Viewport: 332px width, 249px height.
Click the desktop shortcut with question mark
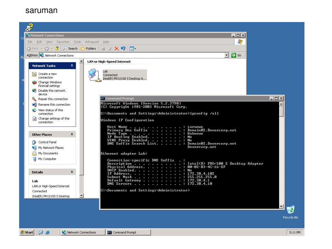30,27
